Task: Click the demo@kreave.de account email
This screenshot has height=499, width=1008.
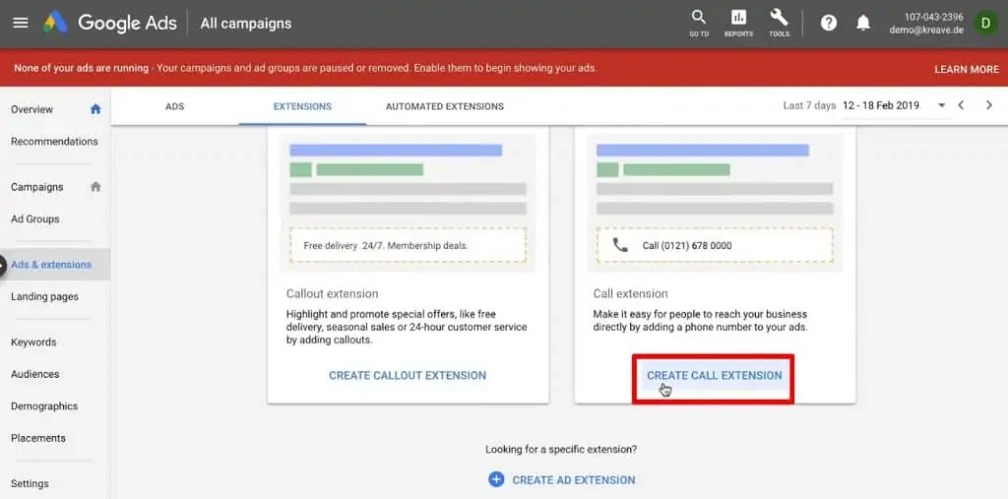Action: click(x=926, y=31)
